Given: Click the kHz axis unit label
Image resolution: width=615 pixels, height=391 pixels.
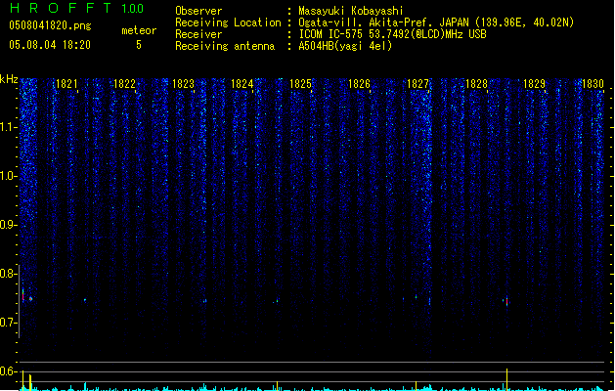Looking at the screenshot, I should [9, 79].
